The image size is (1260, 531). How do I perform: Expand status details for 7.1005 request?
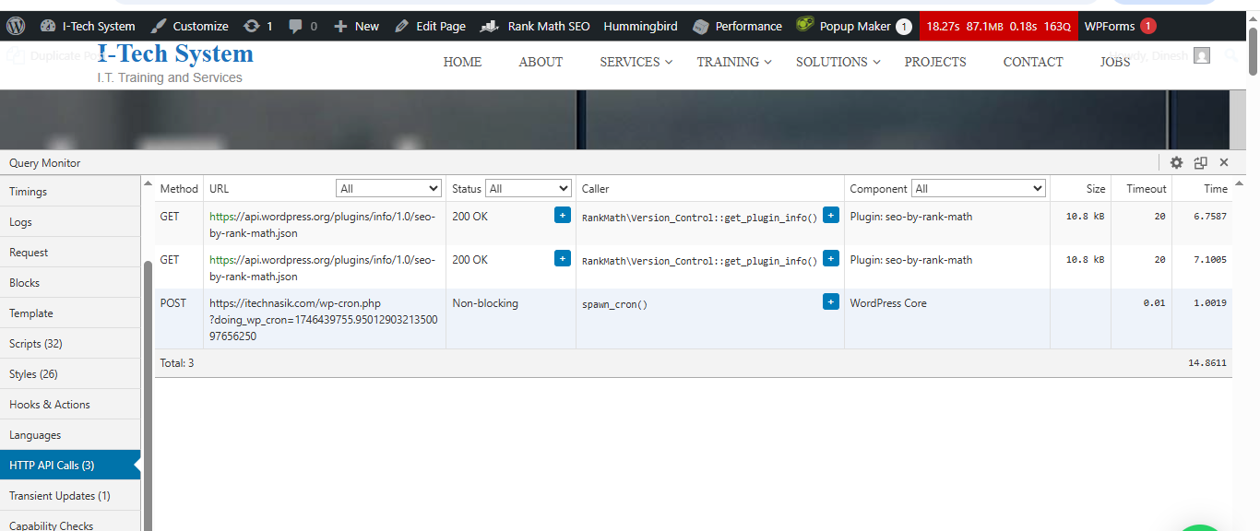(562, 258)
